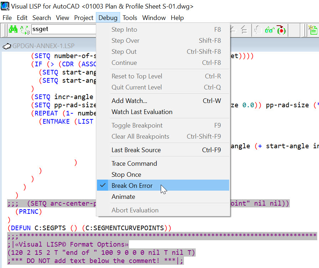Click the watch glasses toolbar icon
This screenshot has height=268, width=319.
click(x=269, y=30)
